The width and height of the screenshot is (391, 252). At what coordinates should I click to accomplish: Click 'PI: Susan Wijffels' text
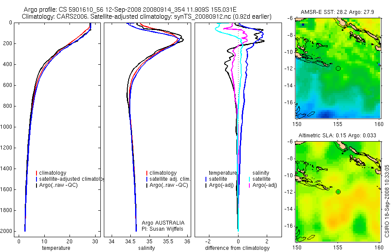point(162,229)
